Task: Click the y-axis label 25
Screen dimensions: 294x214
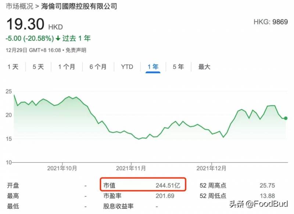Action: click(8, 91)
